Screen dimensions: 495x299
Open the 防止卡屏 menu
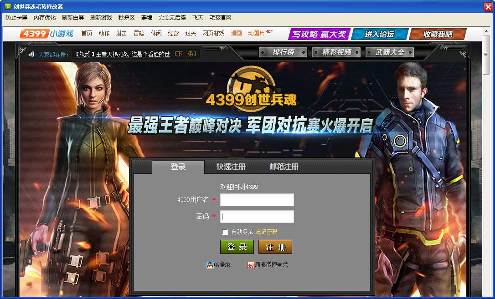pyautogui.click(x=16, y=18)
